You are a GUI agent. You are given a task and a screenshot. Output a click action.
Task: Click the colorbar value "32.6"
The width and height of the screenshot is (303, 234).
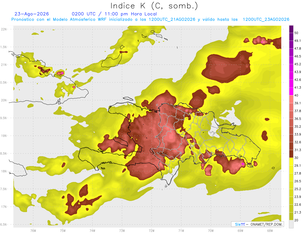point(298,142)
